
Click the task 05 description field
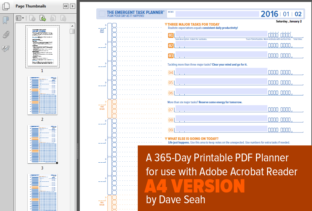pyautogui.click(x=221, y=81)
